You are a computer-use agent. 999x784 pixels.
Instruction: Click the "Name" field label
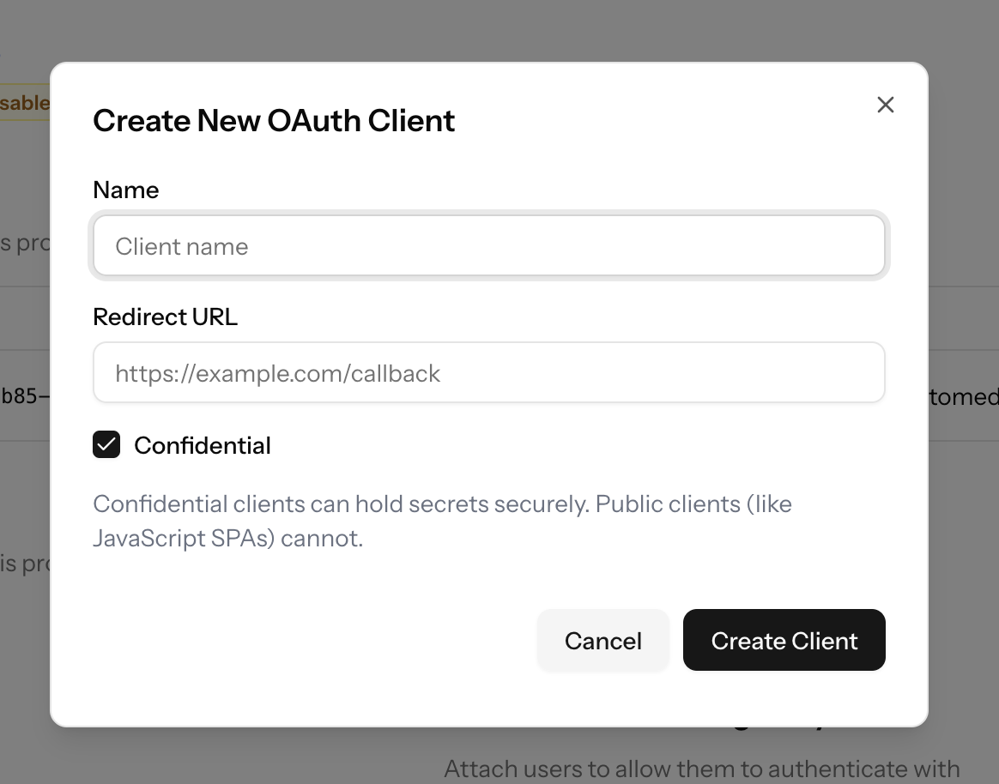pos(126,190)
